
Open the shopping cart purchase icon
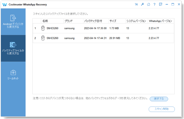pyautogui.click(x=136, y=5)
